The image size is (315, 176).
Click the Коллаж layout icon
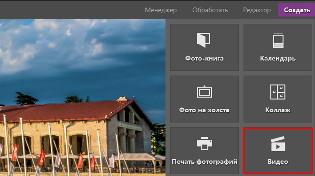pos(278,92)
